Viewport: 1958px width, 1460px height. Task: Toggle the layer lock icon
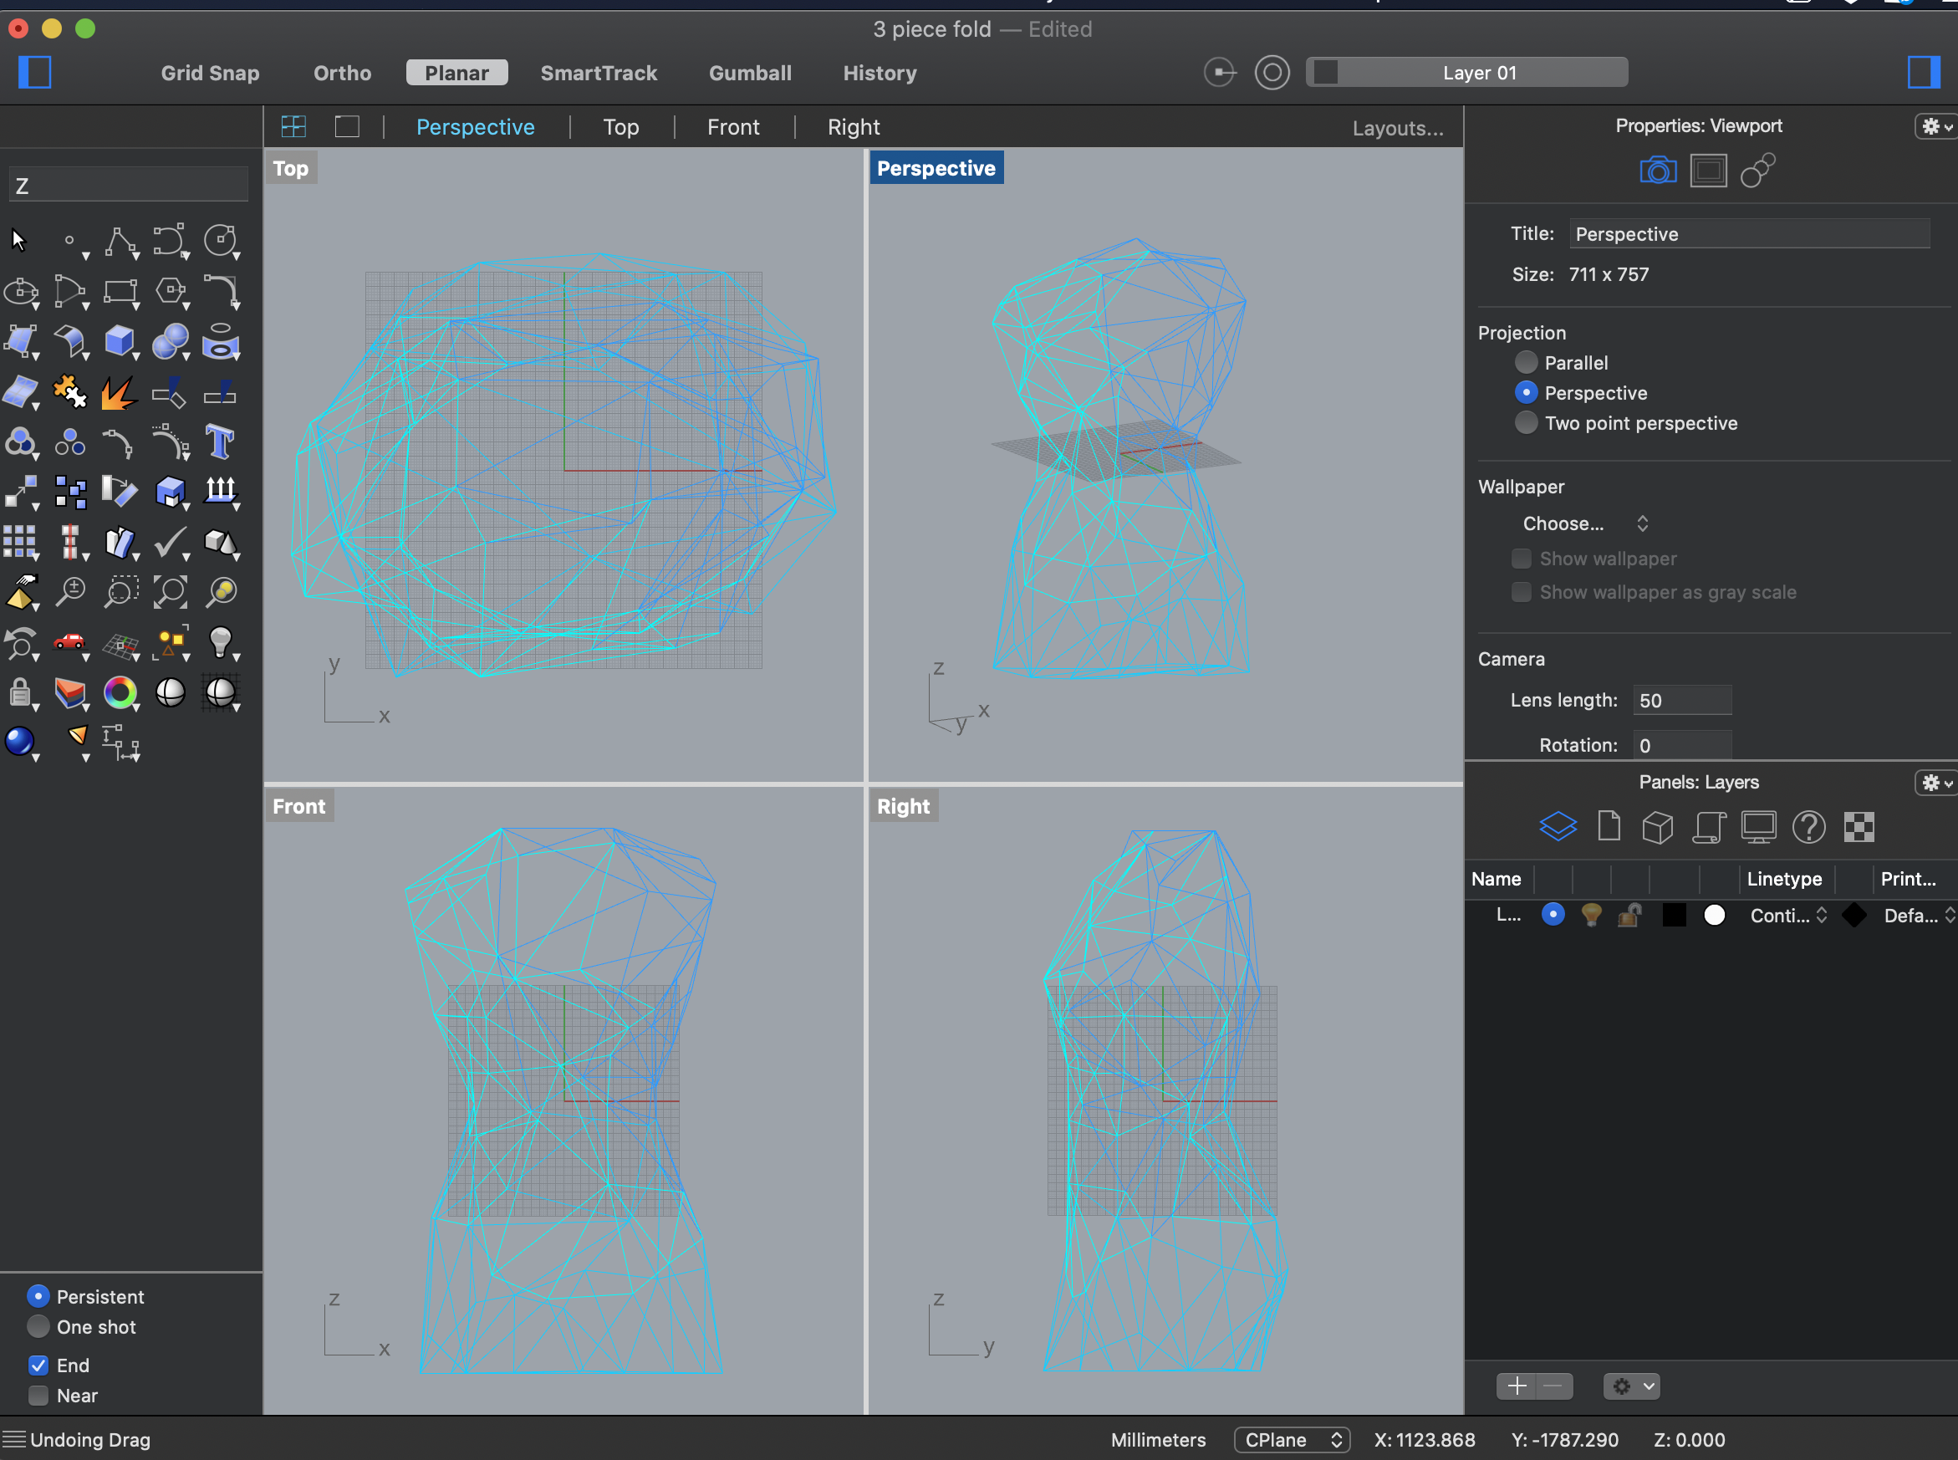[1630, 915]
